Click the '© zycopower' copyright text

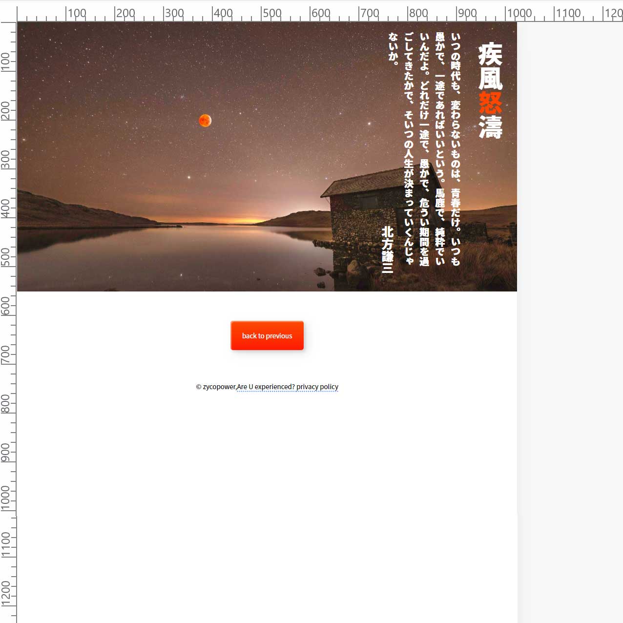click(x=216, y=387)
